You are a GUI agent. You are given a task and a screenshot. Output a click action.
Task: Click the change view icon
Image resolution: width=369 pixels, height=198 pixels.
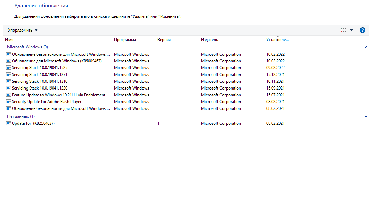(x=343, y=30)
